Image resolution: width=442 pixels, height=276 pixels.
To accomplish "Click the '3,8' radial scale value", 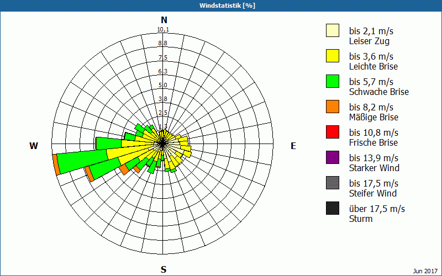I will (x=162, y=99).
